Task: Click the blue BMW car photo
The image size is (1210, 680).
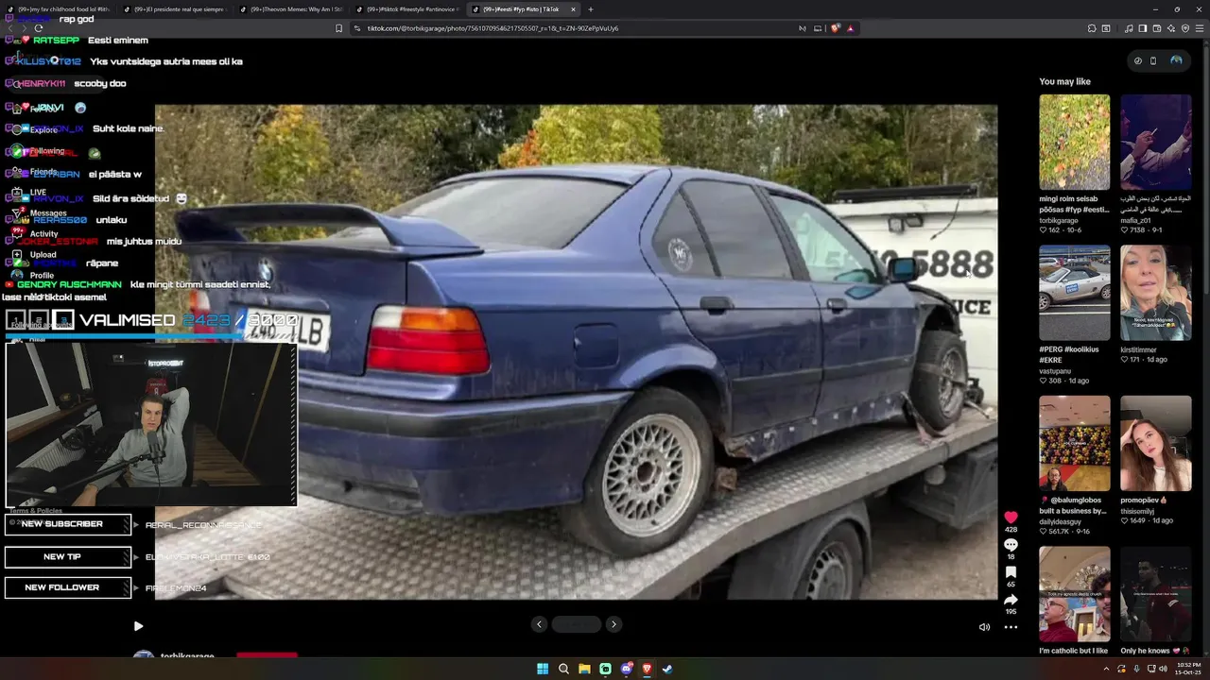Action: (576, 351)
